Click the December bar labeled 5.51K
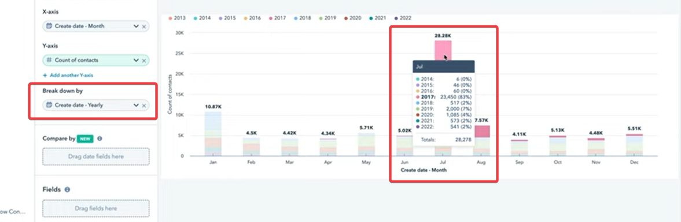The width and height of the screenshot is (681, 222). click(635, 145)
